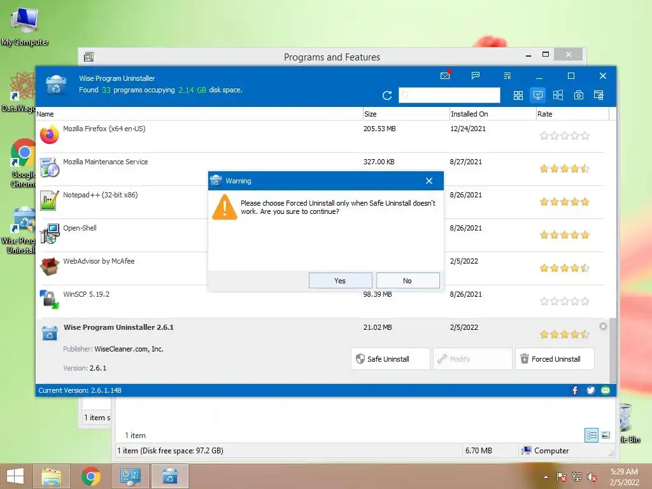
Task: Open the Action Center flag icon
Action: (561, 477)
